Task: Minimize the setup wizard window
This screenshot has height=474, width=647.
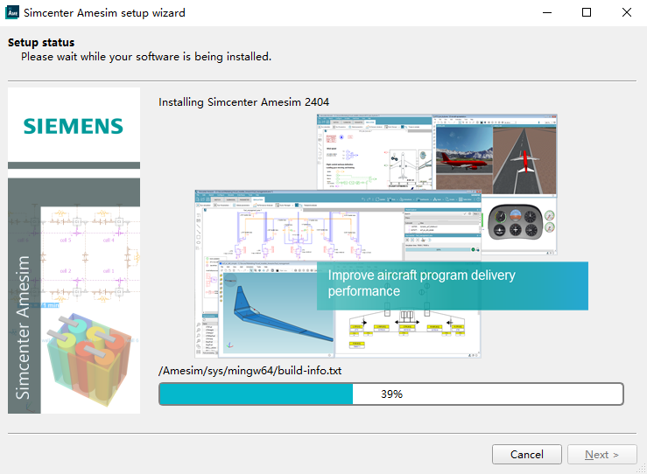Action: [546, 13]
